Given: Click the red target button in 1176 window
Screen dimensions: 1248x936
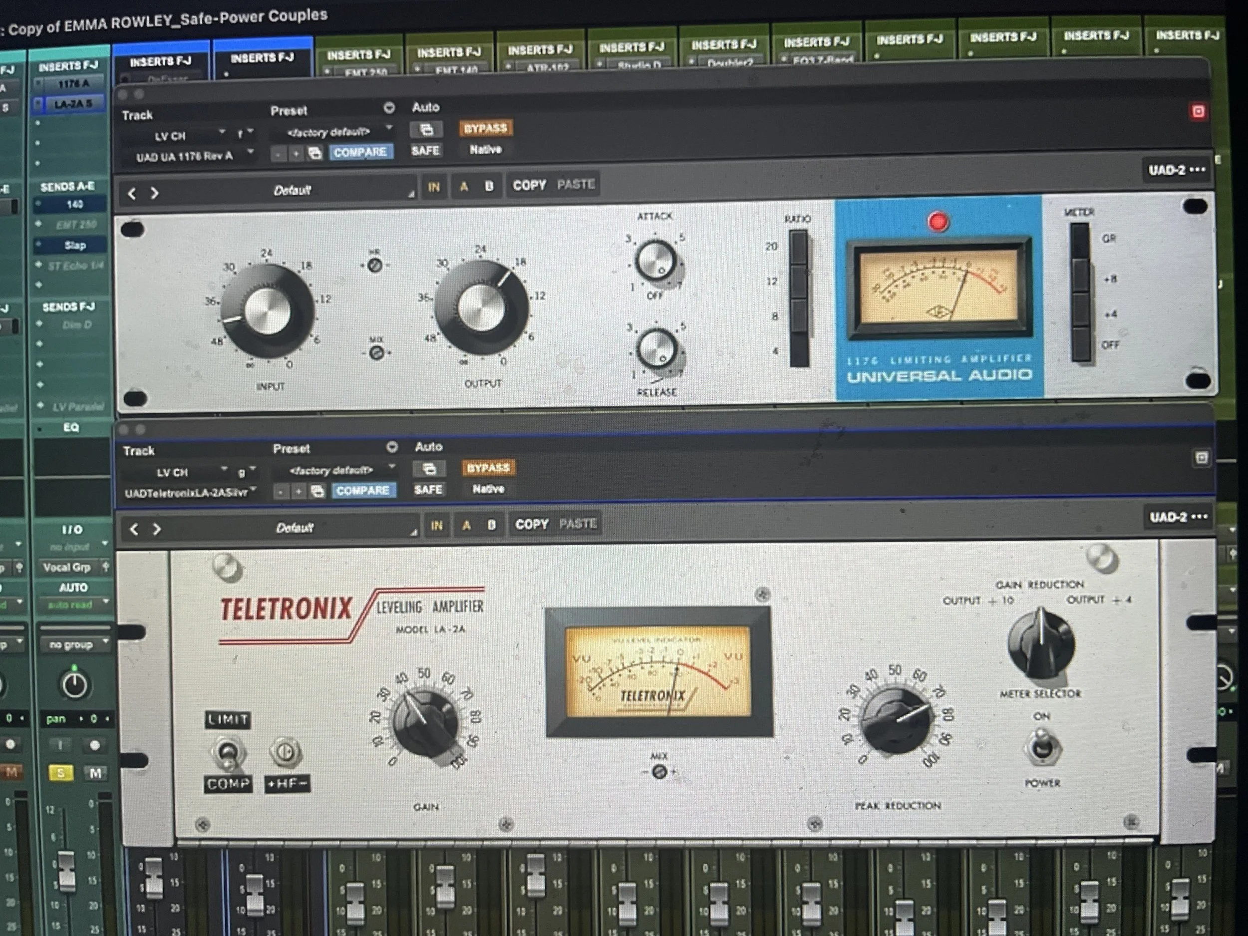Looking at the screenshot, I should pos(1199,112).
